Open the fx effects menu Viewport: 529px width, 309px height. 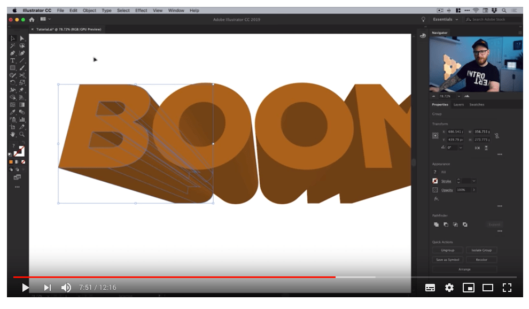point(436,199)
